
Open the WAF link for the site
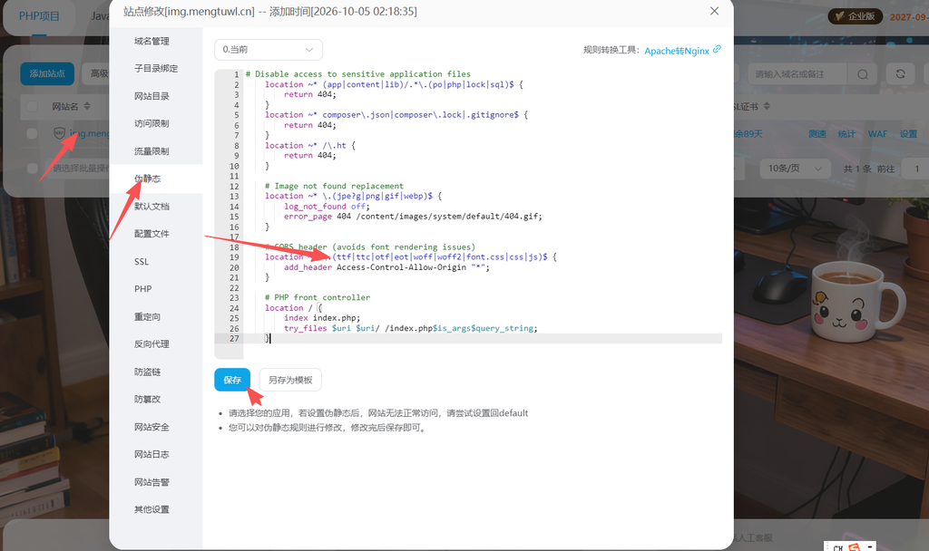coord(877,134)
